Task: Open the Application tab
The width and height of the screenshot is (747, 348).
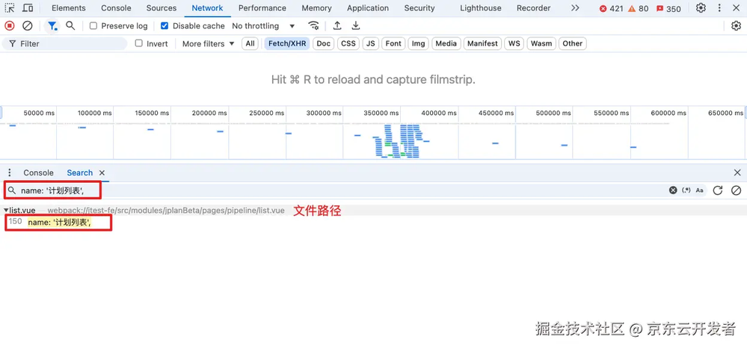Action: [368, 8]
